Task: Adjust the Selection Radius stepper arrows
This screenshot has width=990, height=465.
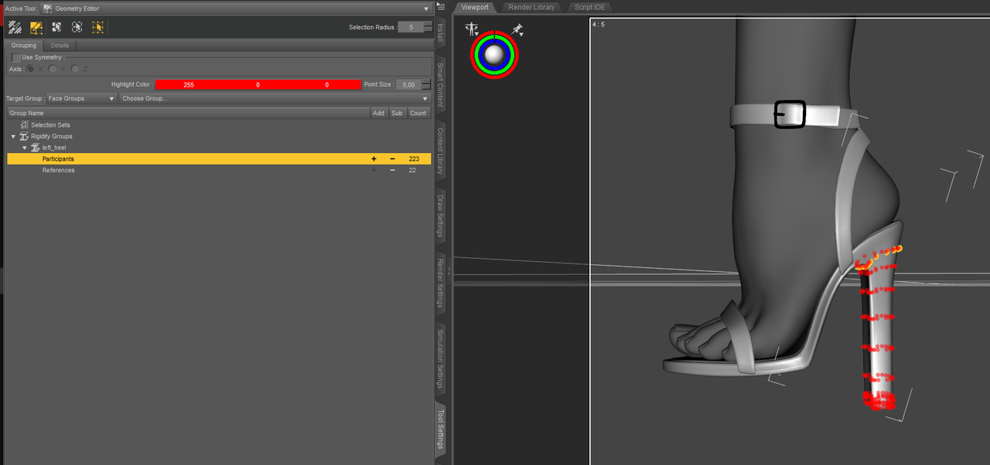Action: click(428, 27)
